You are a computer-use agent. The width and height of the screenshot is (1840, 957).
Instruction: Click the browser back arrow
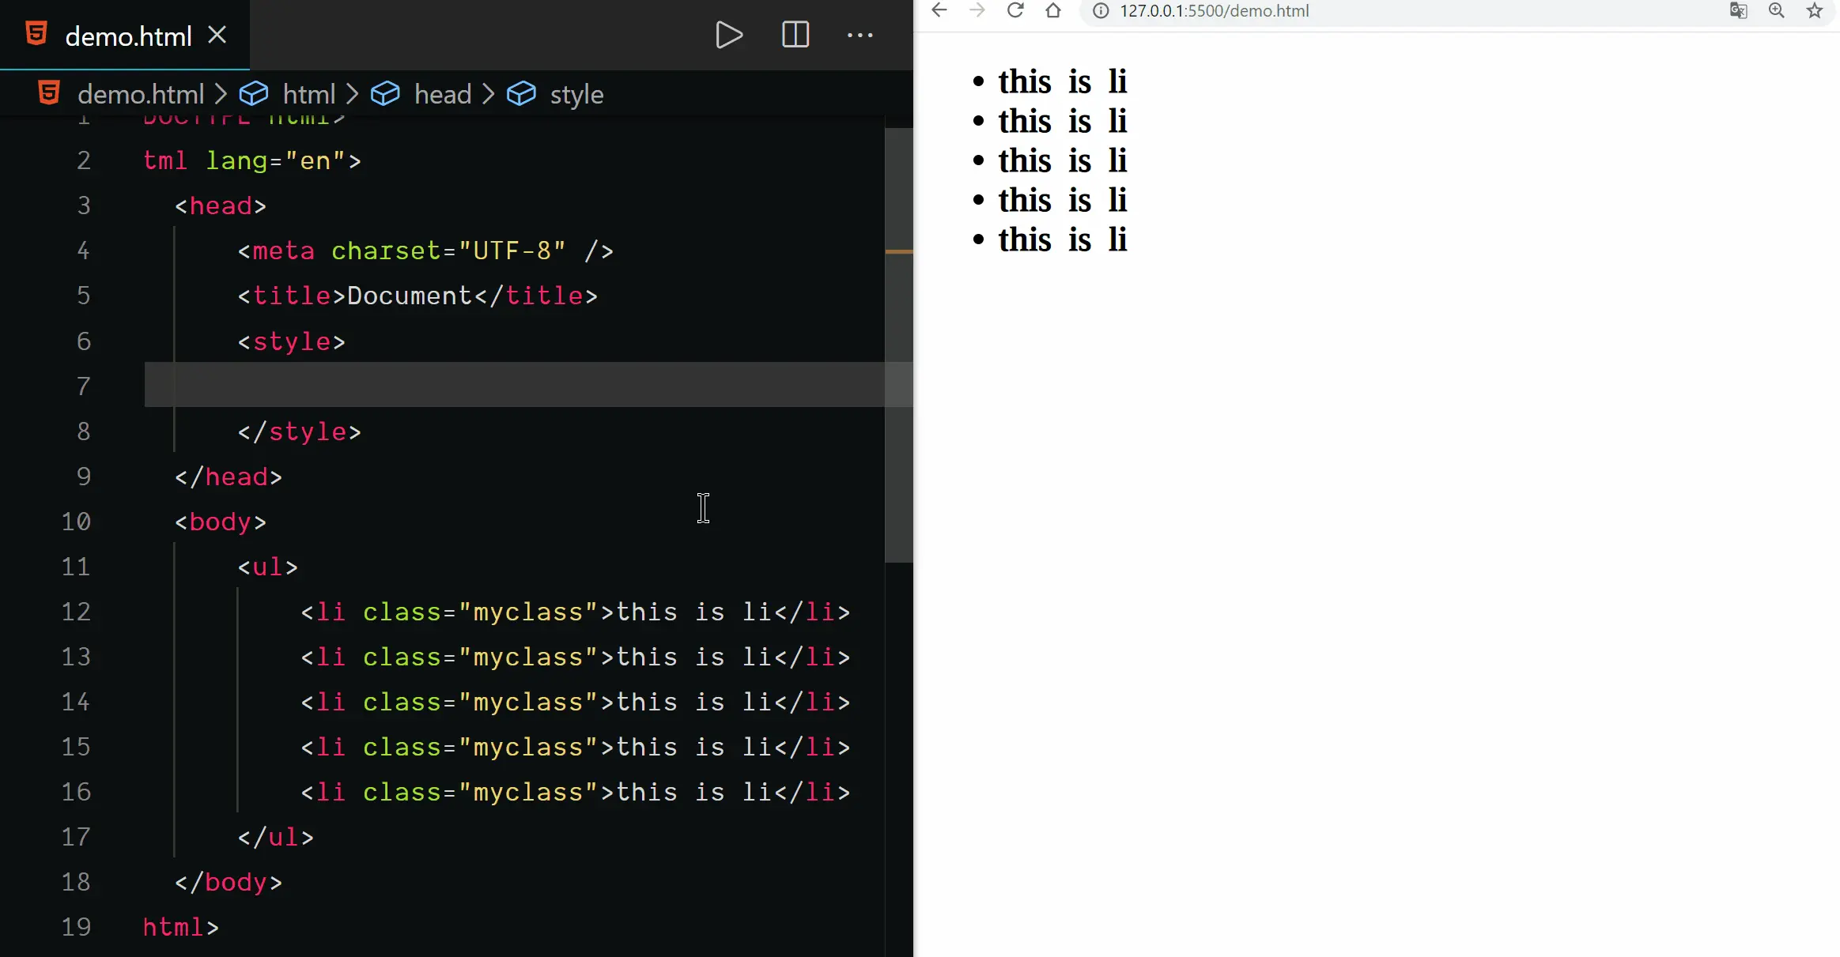(x=939, y=10)
